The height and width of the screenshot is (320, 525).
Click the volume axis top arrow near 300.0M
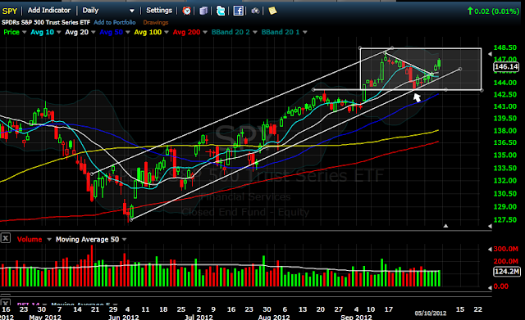coord(490,249)
